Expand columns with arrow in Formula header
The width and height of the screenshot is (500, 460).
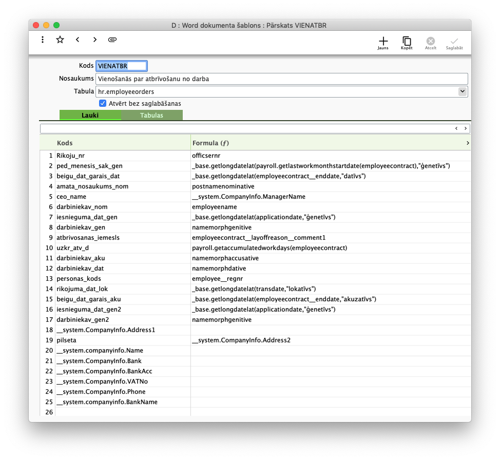468,143
